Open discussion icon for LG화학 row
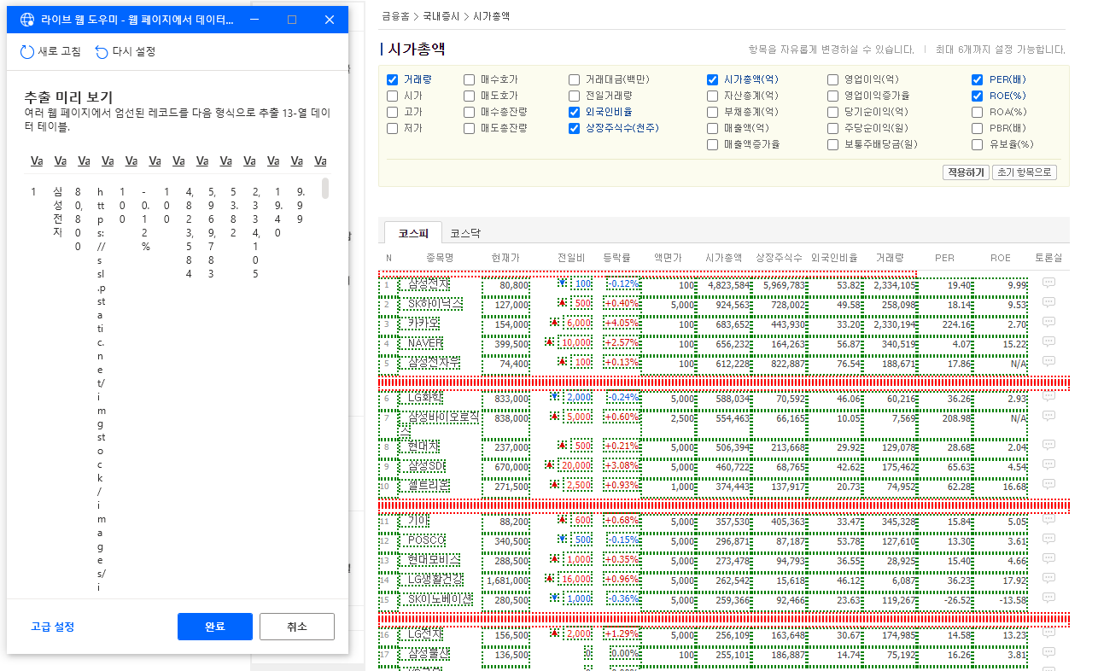 (1048, 397)
